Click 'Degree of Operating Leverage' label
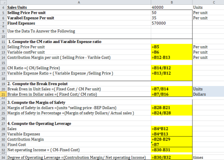Screen dimensions: 224x160 tap(79, 158)
